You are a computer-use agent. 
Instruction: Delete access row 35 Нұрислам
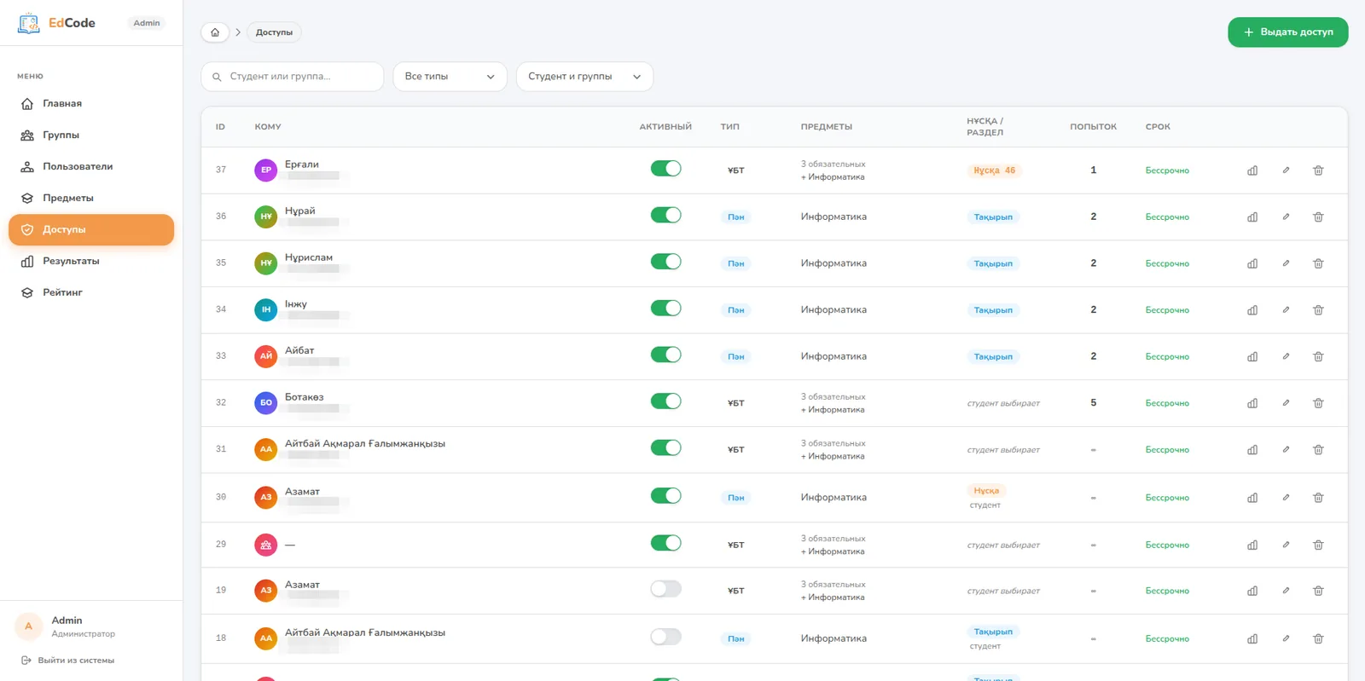1318,263
